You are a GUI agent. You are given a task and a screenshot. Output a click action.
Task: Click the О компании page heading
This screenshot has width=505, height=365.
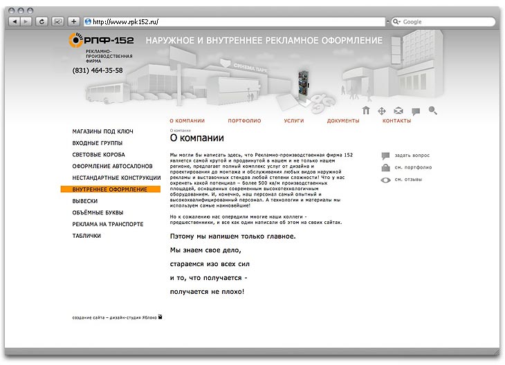point(196,138)
